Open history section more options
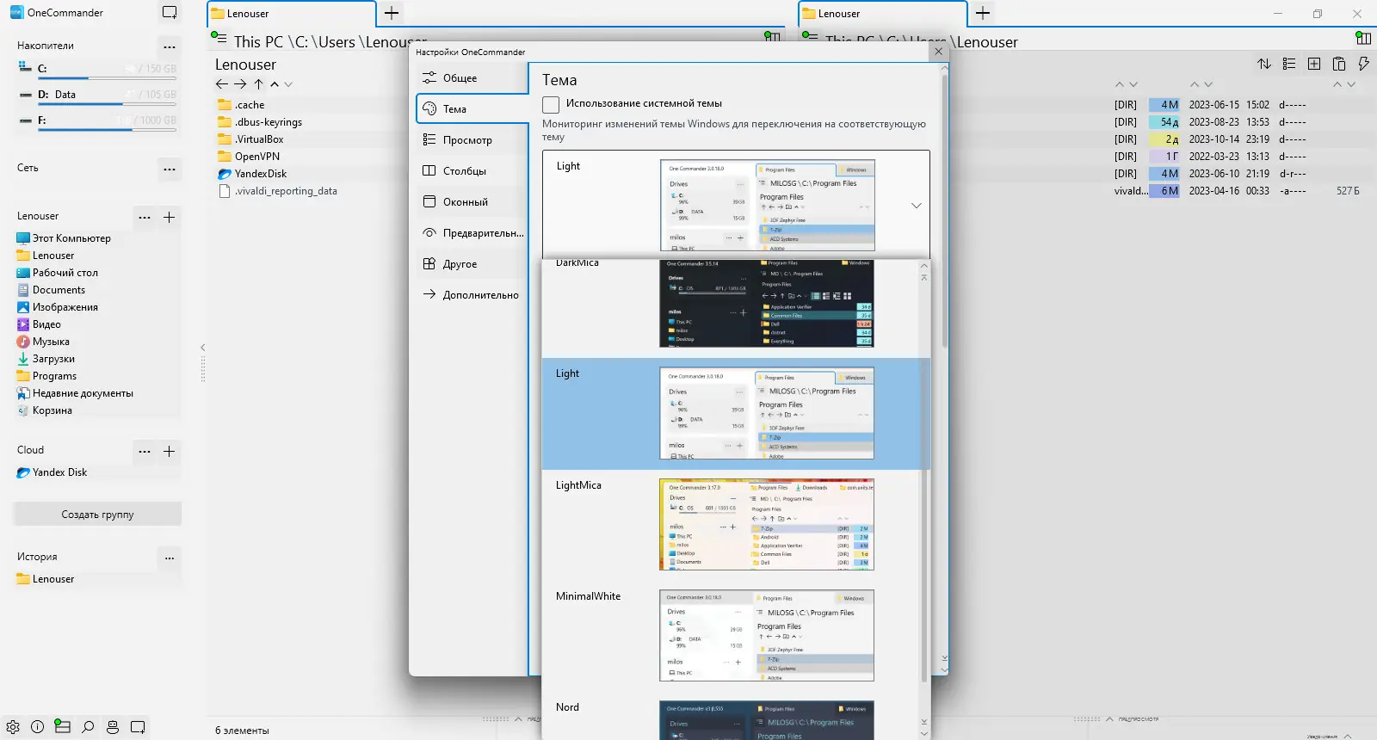Screen dimensions: 1377x740 [x=170, y=558]
